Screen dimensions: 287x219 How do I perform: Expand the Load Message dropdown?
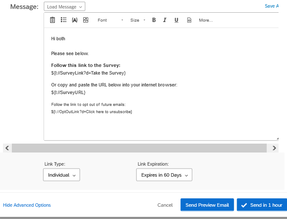pos(64,7)
